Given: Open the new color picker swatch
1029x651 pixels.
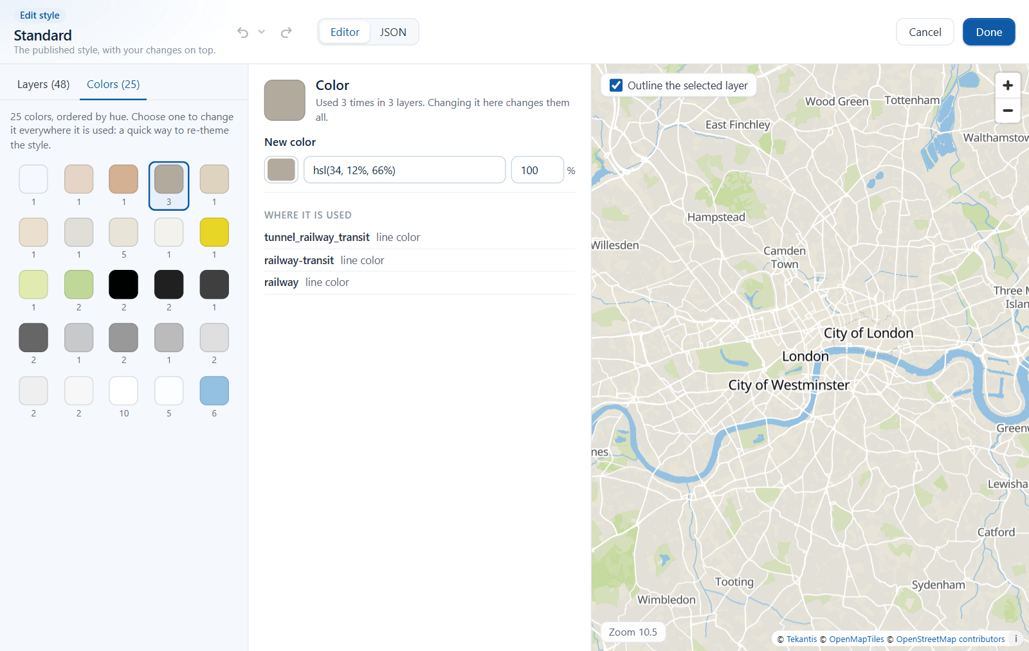Looking at the screenshot, I should pyautogui.click(x=281, y=170).
